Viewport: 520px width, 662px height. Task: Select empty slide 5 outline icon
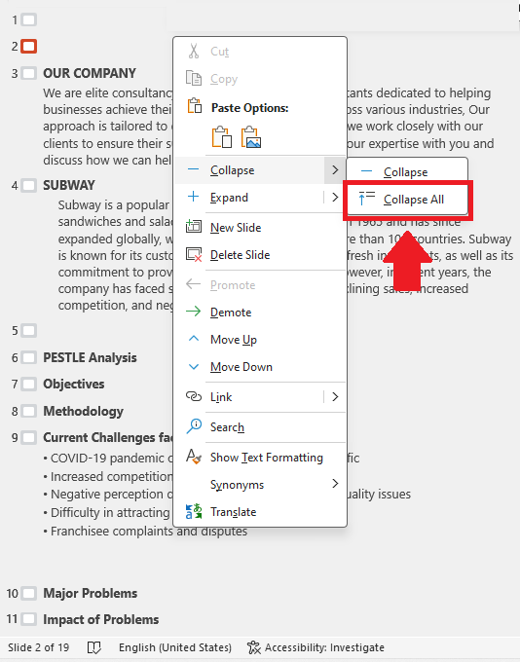click(x=28, y=330)
